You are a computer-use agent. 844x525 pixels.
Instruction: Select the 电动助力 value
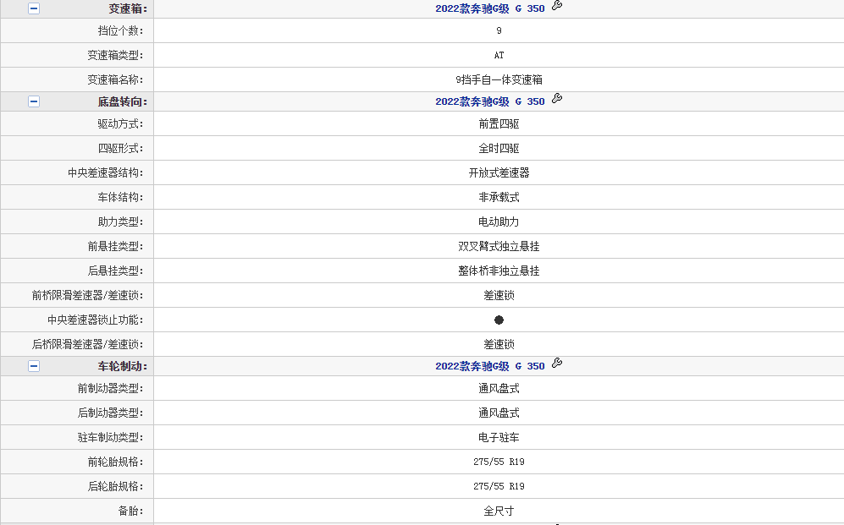pyautogui.click(x=499, y=221)
